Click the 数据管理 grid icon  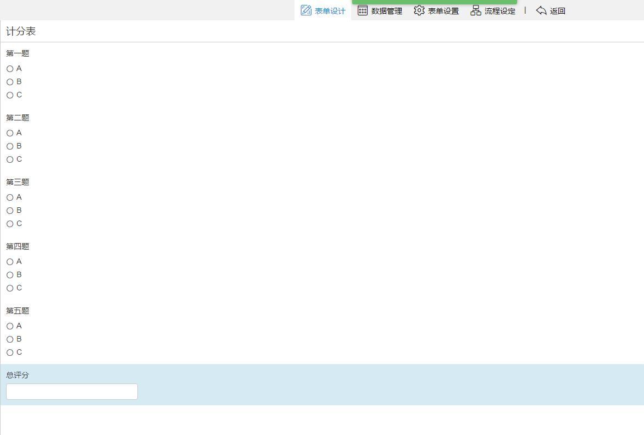[x=362, y=10]
